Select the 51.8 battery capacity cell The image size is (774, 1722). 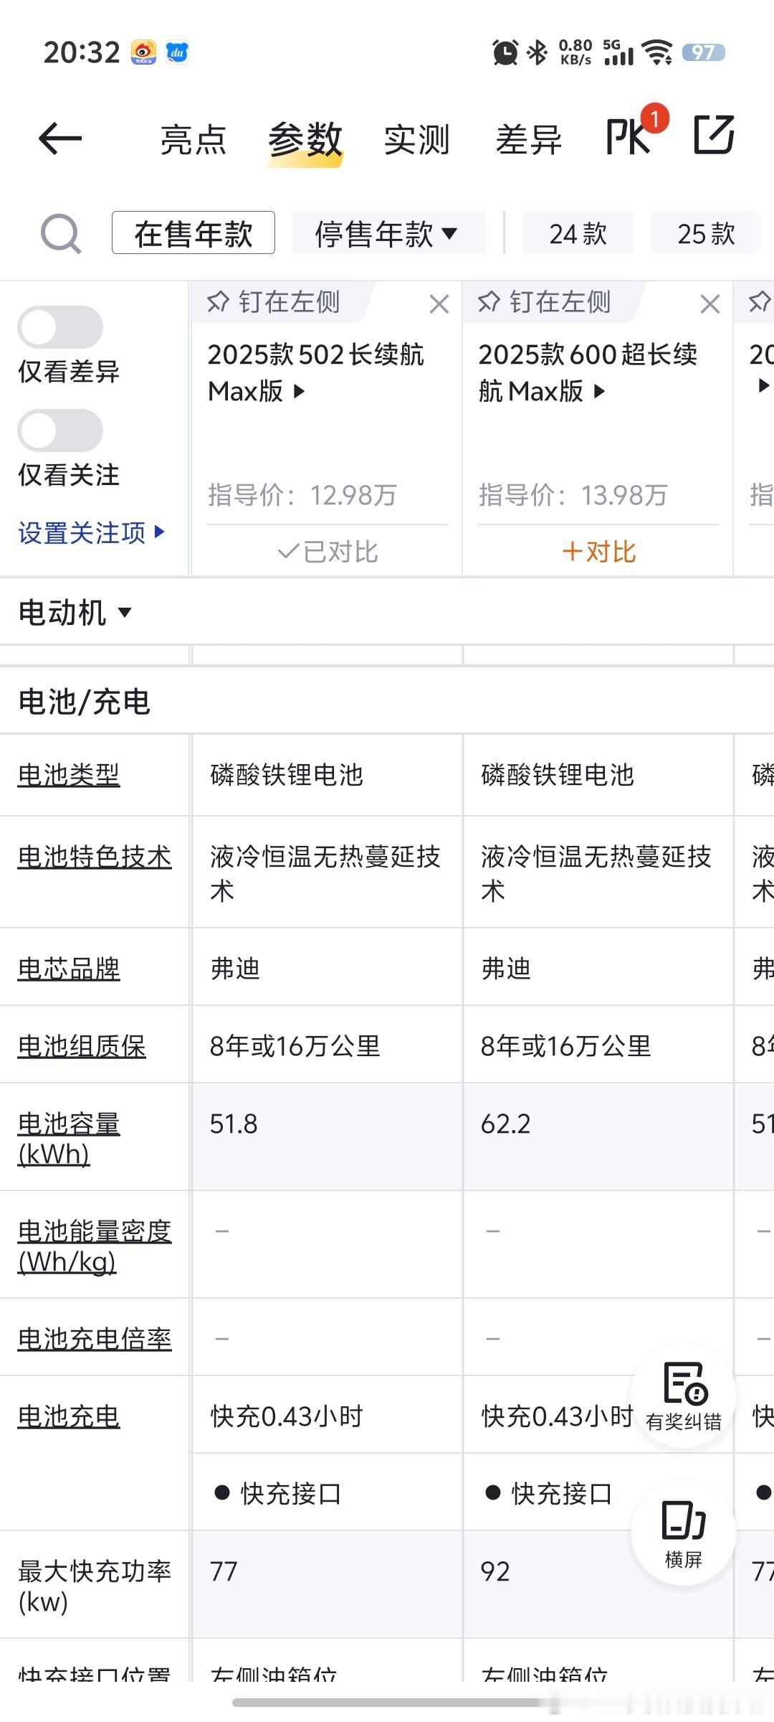click(x=327, y=1137)
